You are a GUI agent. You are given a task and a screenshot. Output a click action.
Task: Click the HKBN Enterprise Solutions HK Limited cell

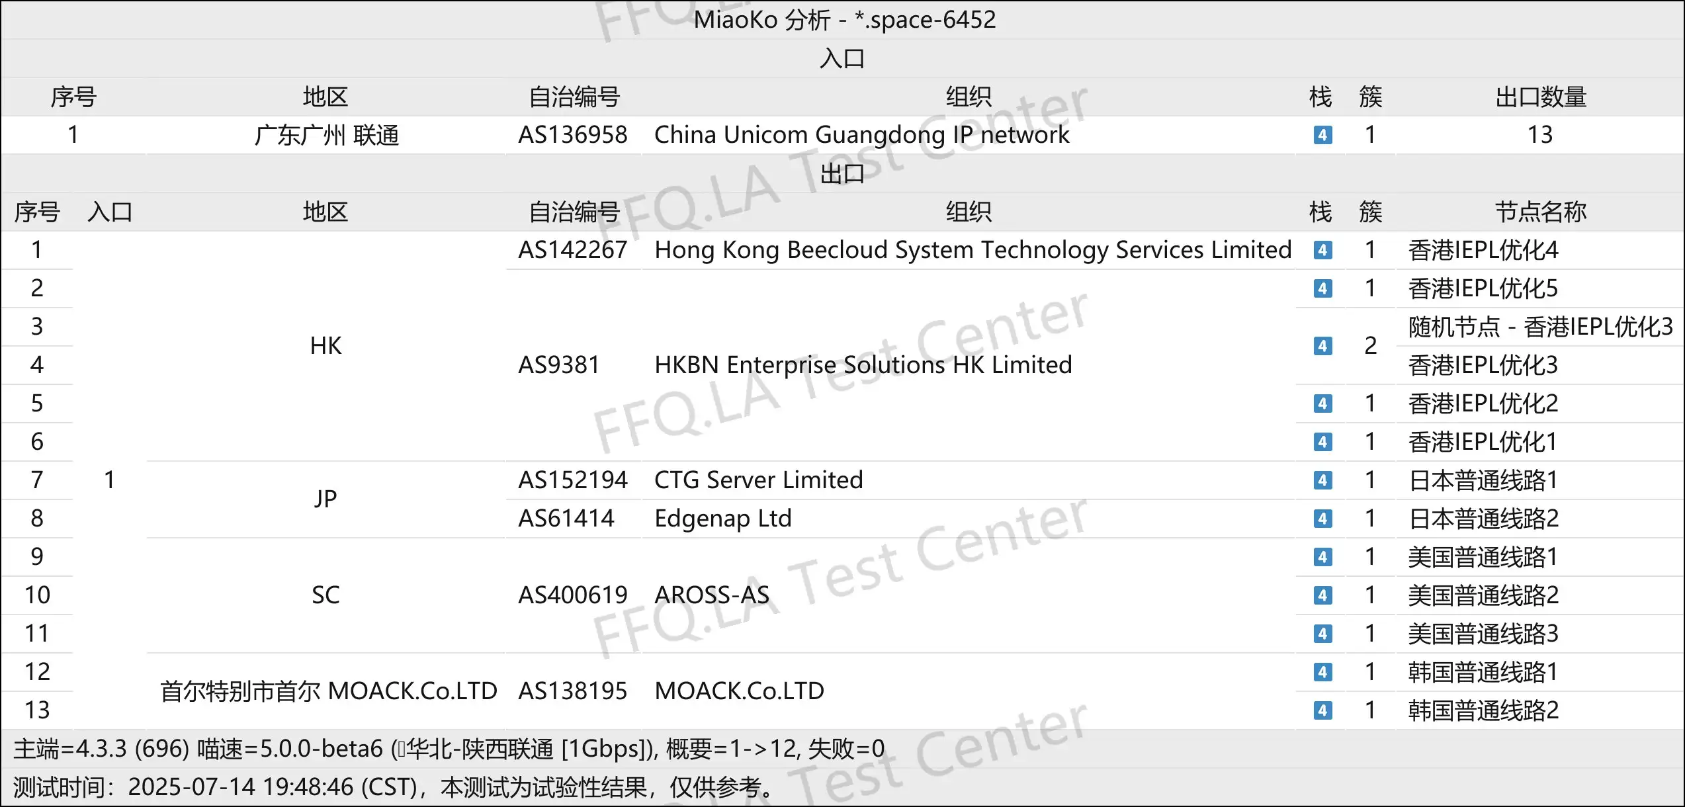(x=863, y=365)
